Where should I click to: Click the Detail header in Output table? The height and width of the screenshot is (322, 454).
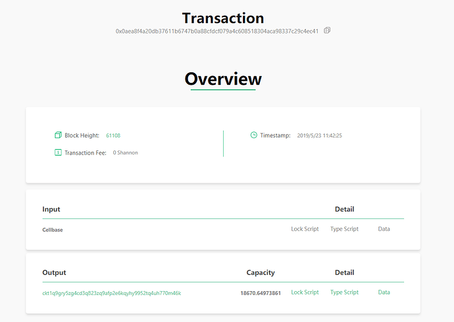pyautogui.click(x=345, y=273)
